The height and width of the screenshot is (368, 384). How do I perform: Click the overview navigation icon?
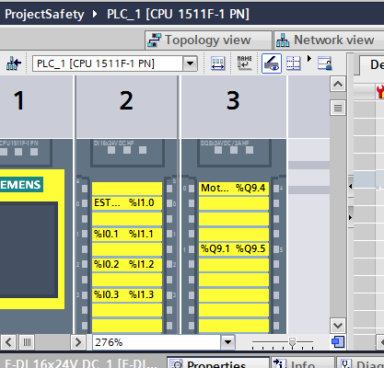point(338,342)
